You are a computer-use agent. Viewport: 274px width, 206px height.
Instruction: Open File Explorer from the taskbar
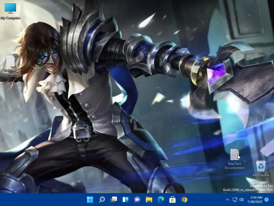click(149, 200)
